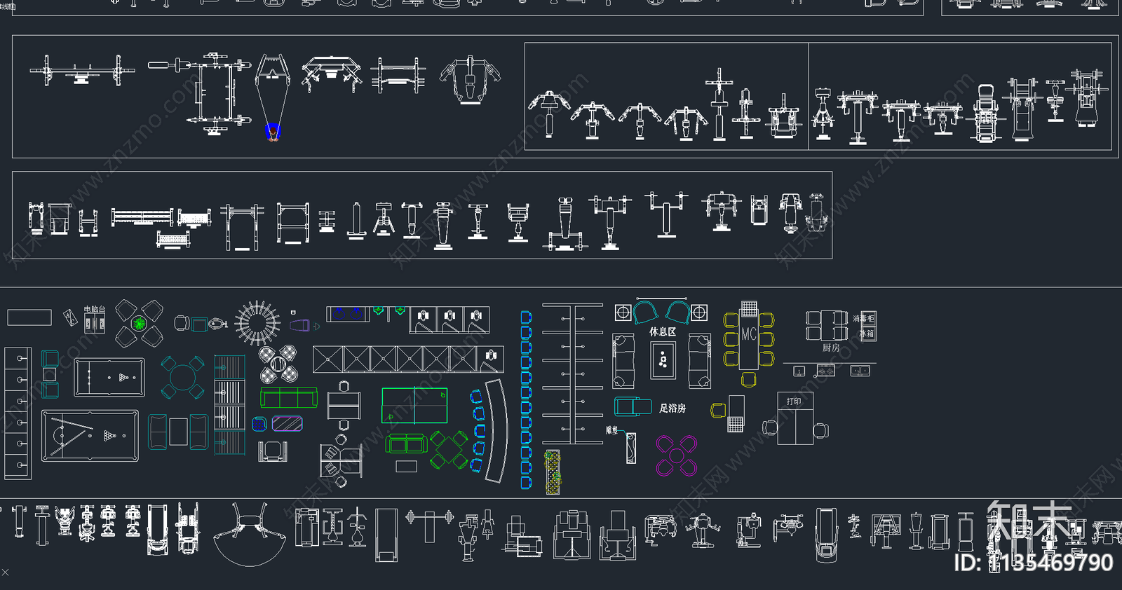Select the radial sunburst round block
Viewport: 1122px width, 590px height.
257,323
